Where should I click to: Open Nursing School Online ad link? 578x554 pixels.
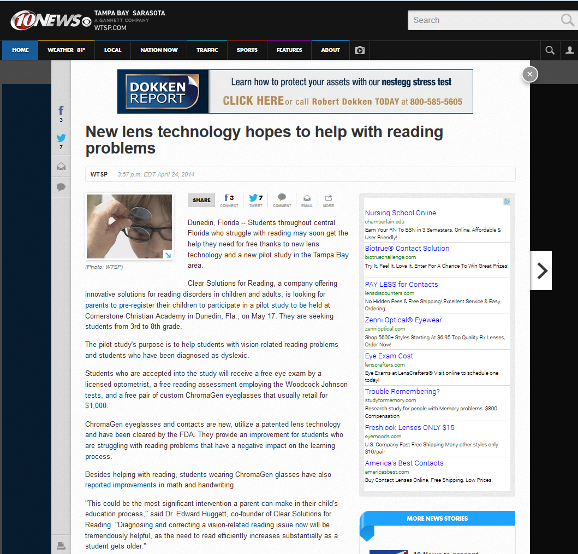400,213
